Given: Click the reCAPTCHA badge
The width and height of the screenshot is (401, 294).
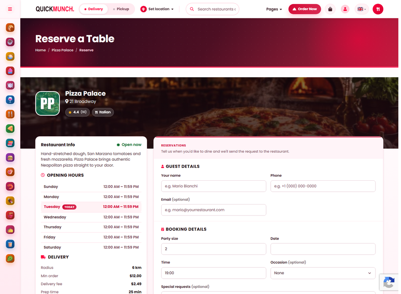Looking at the screenshot, I should point(389,282).
